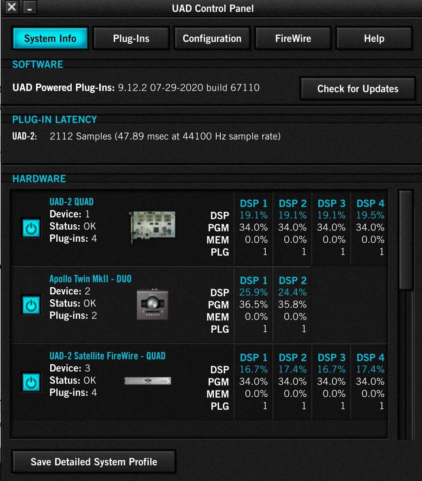Switch to the System Info tab
Screen dimensions: 422x481
(50, 39)
